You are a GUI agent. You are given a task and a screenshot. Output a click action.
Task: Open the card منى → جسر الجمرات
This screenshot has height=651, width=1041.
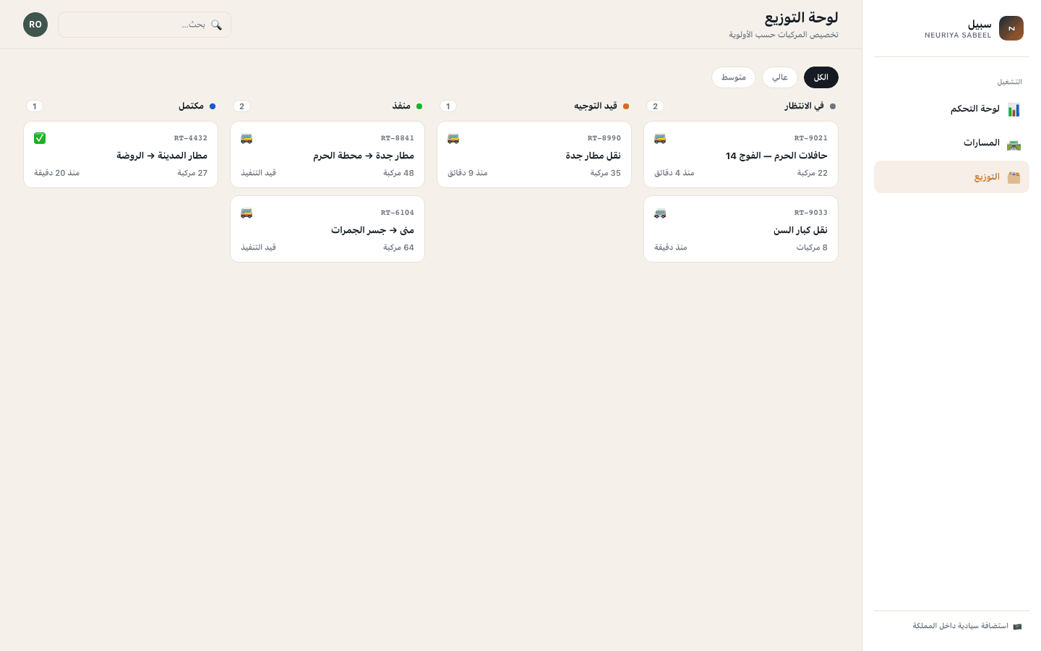pyautogui.click(x=327, y=229)
